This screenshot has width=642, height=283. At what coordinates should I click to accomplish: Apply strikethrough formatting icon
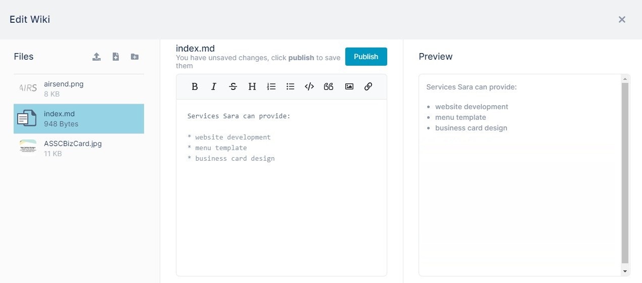point(233,86)
